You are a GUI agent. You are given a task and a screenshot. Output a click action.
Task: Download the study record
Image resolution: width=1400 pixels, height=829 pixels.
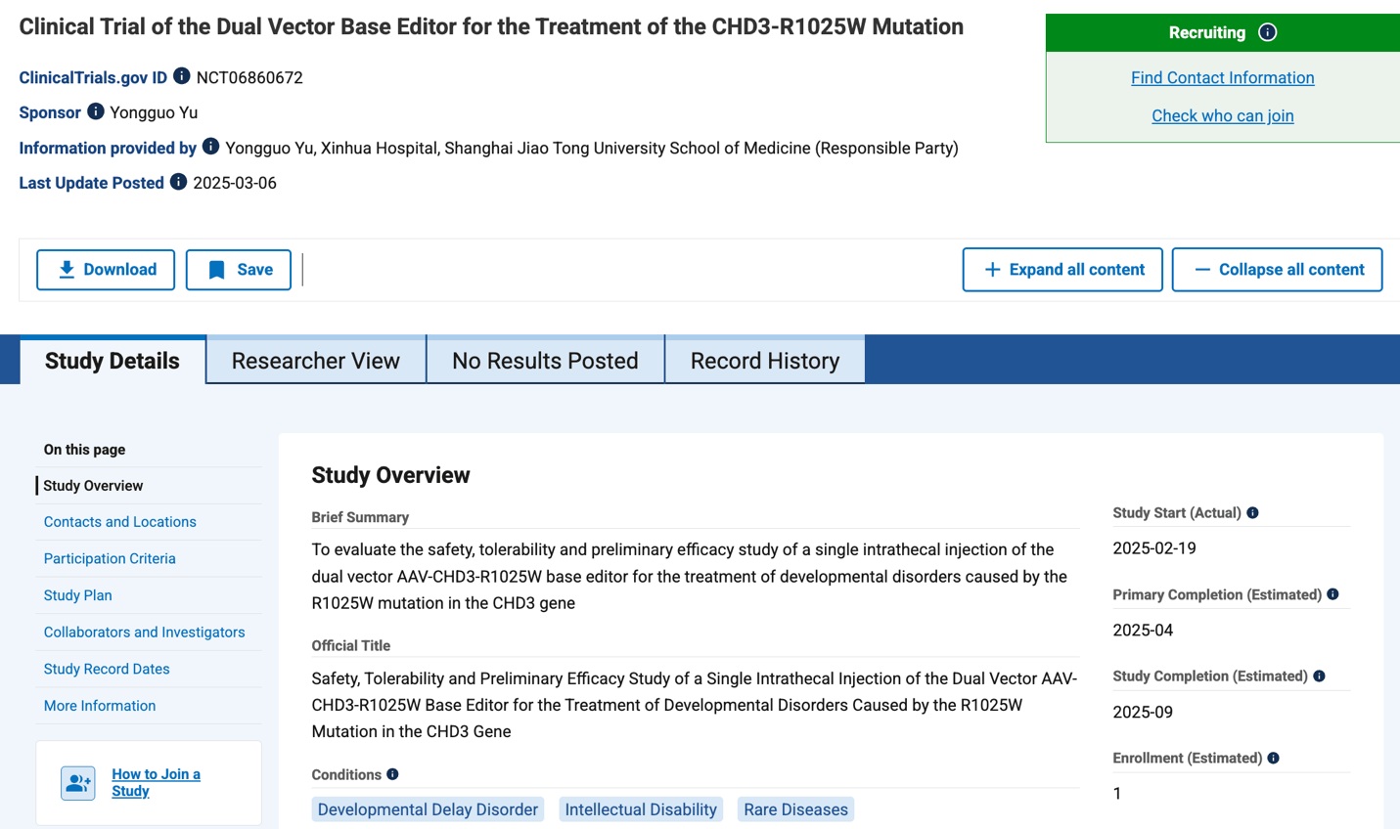[106, 270]
